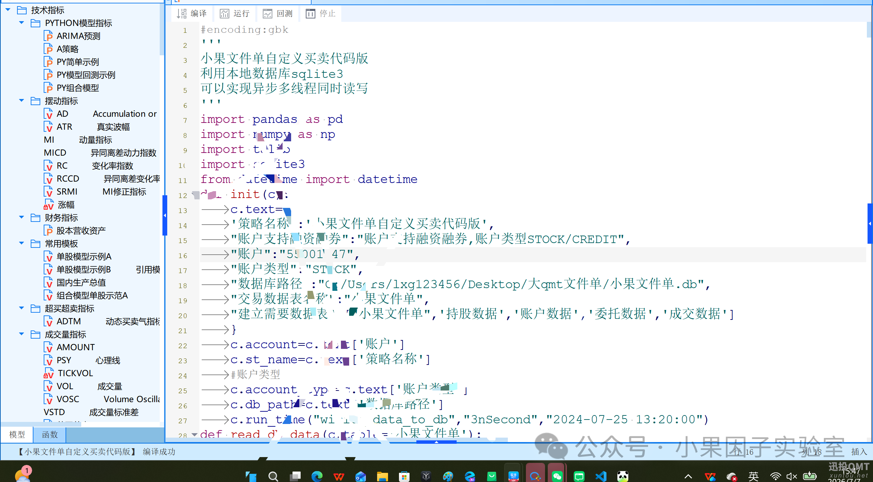Select the PY组合模型 icon
The image size is (873, 482).
[48, 88]
